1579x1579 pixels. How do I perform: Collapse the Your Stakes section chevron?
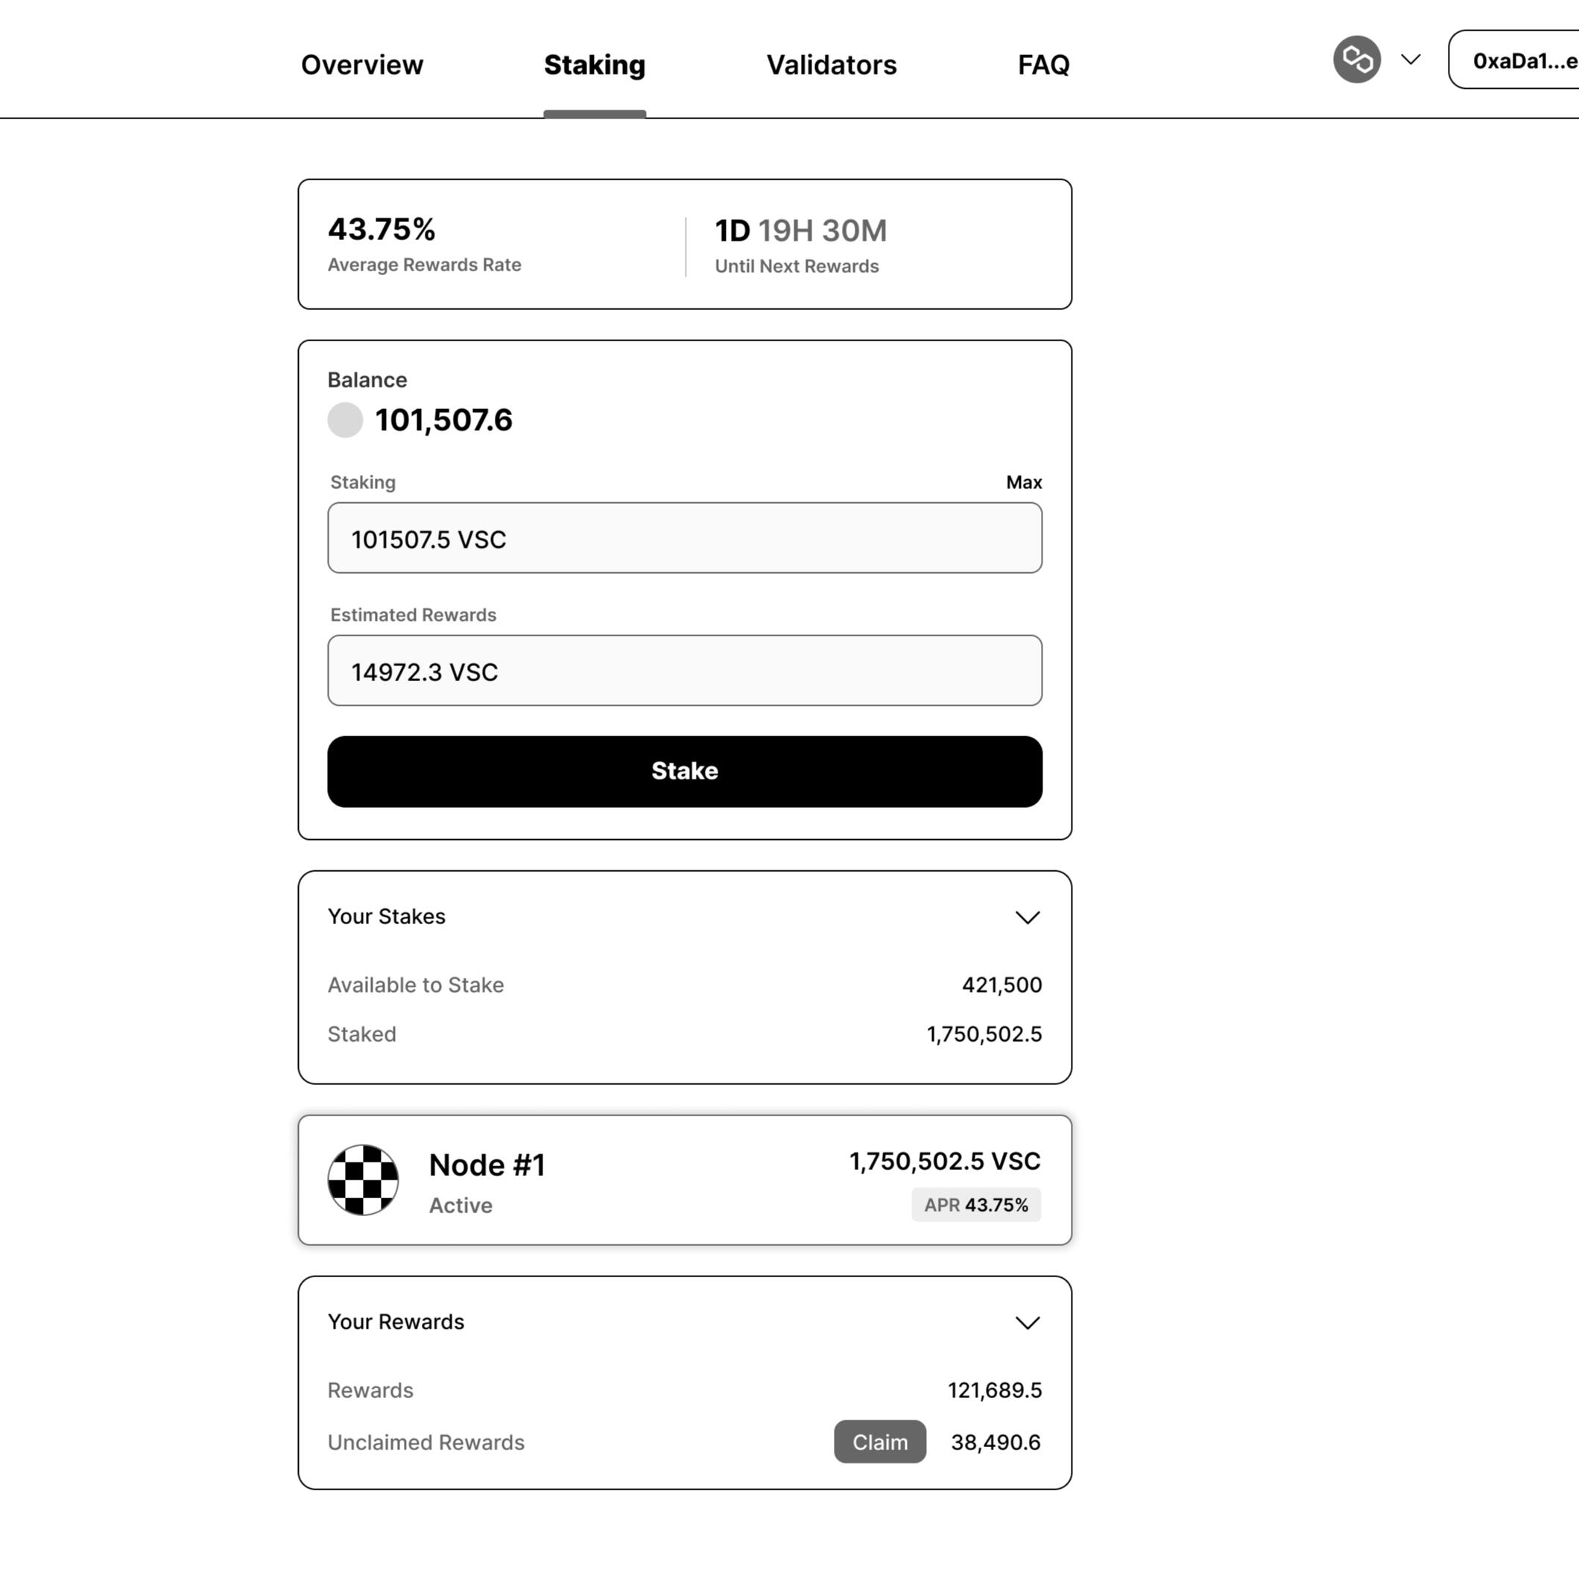coord(1028,917)
